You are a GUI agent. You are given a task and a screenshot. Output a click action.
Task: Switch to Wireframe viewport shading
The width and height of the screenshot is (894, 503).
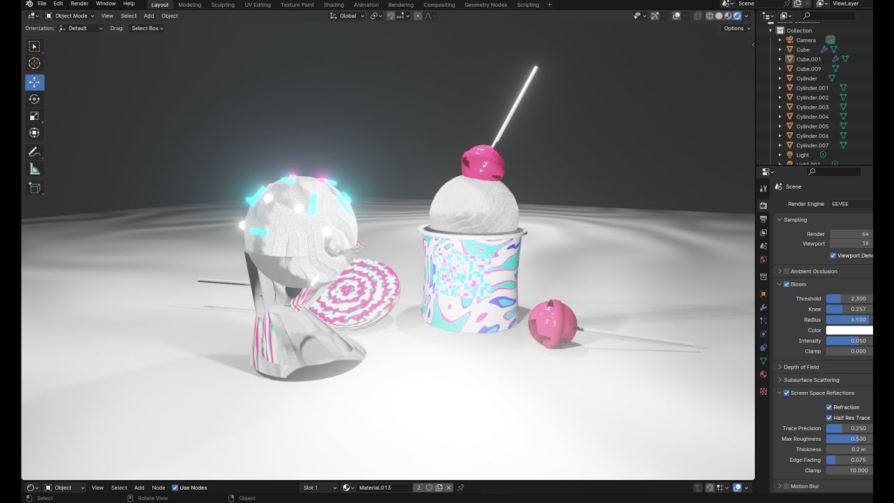click(710, 16)
